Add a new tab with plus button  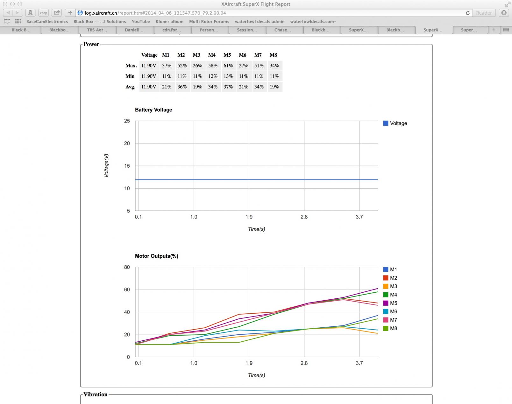click(494, 30)
